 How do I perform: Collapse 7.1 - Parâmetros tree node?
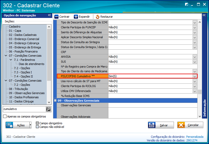11,60
